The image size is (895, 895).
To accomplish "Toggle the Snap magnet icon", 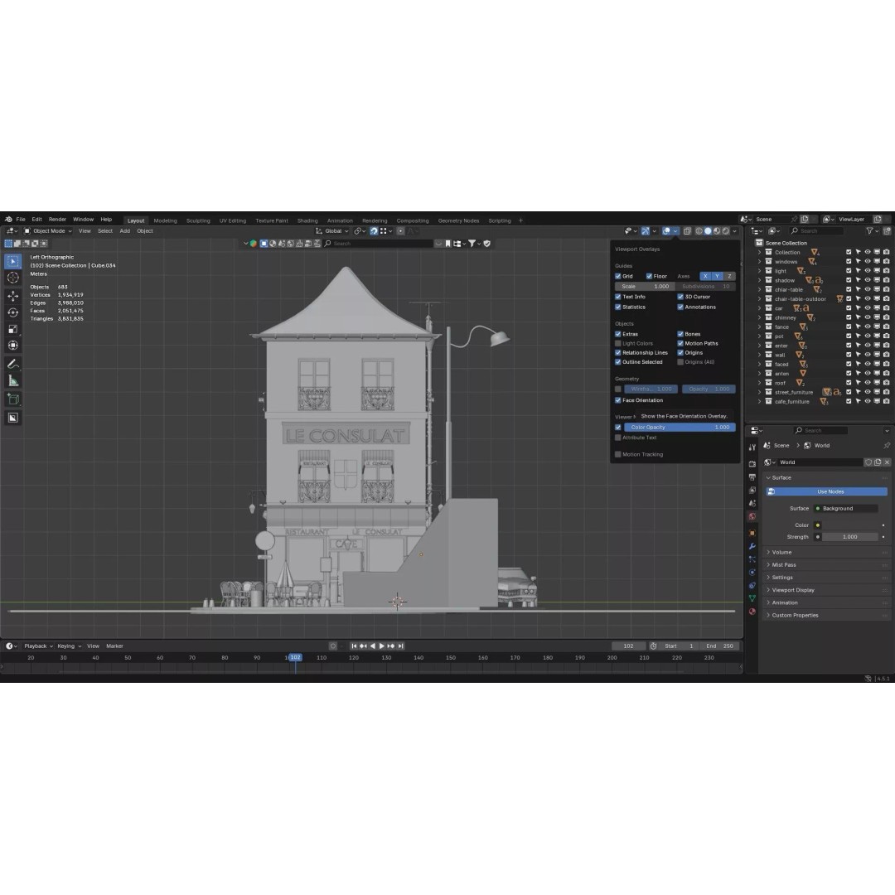I will pos(374,231).
